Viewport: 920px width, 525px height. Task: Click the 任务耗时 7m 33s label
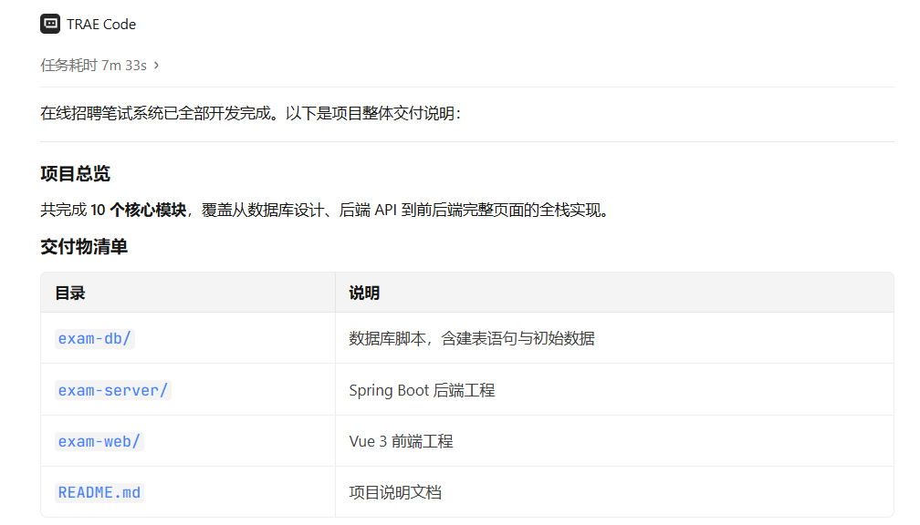pyautogui.click(x=93, y=65)
